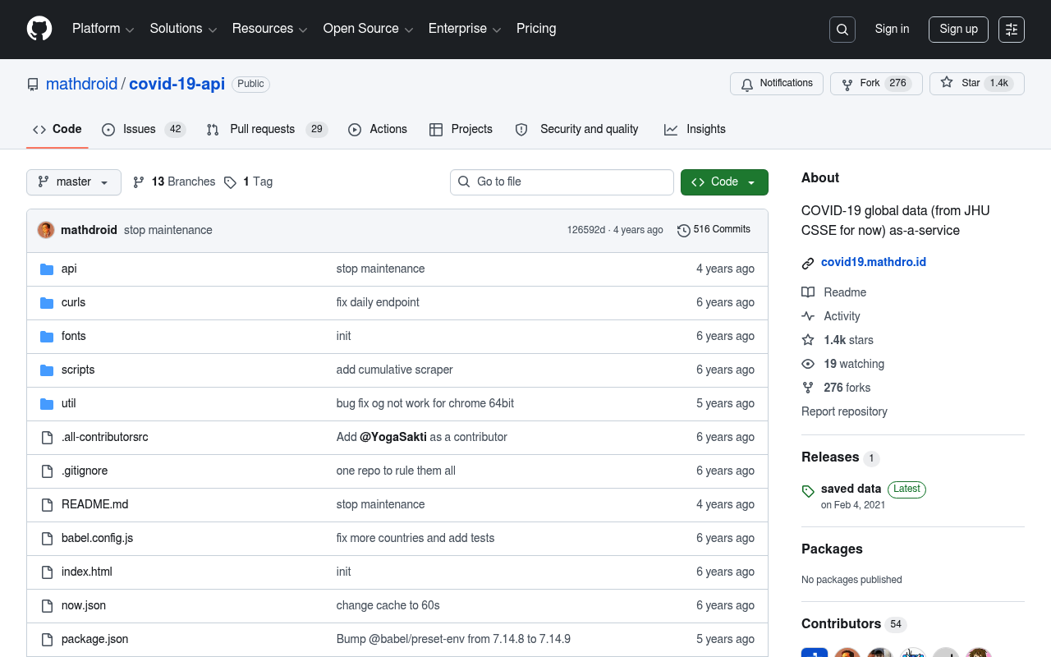Switch to the Projects tab
The width and height of the screenshot is (1051, 657).
[x=461, y=130]
